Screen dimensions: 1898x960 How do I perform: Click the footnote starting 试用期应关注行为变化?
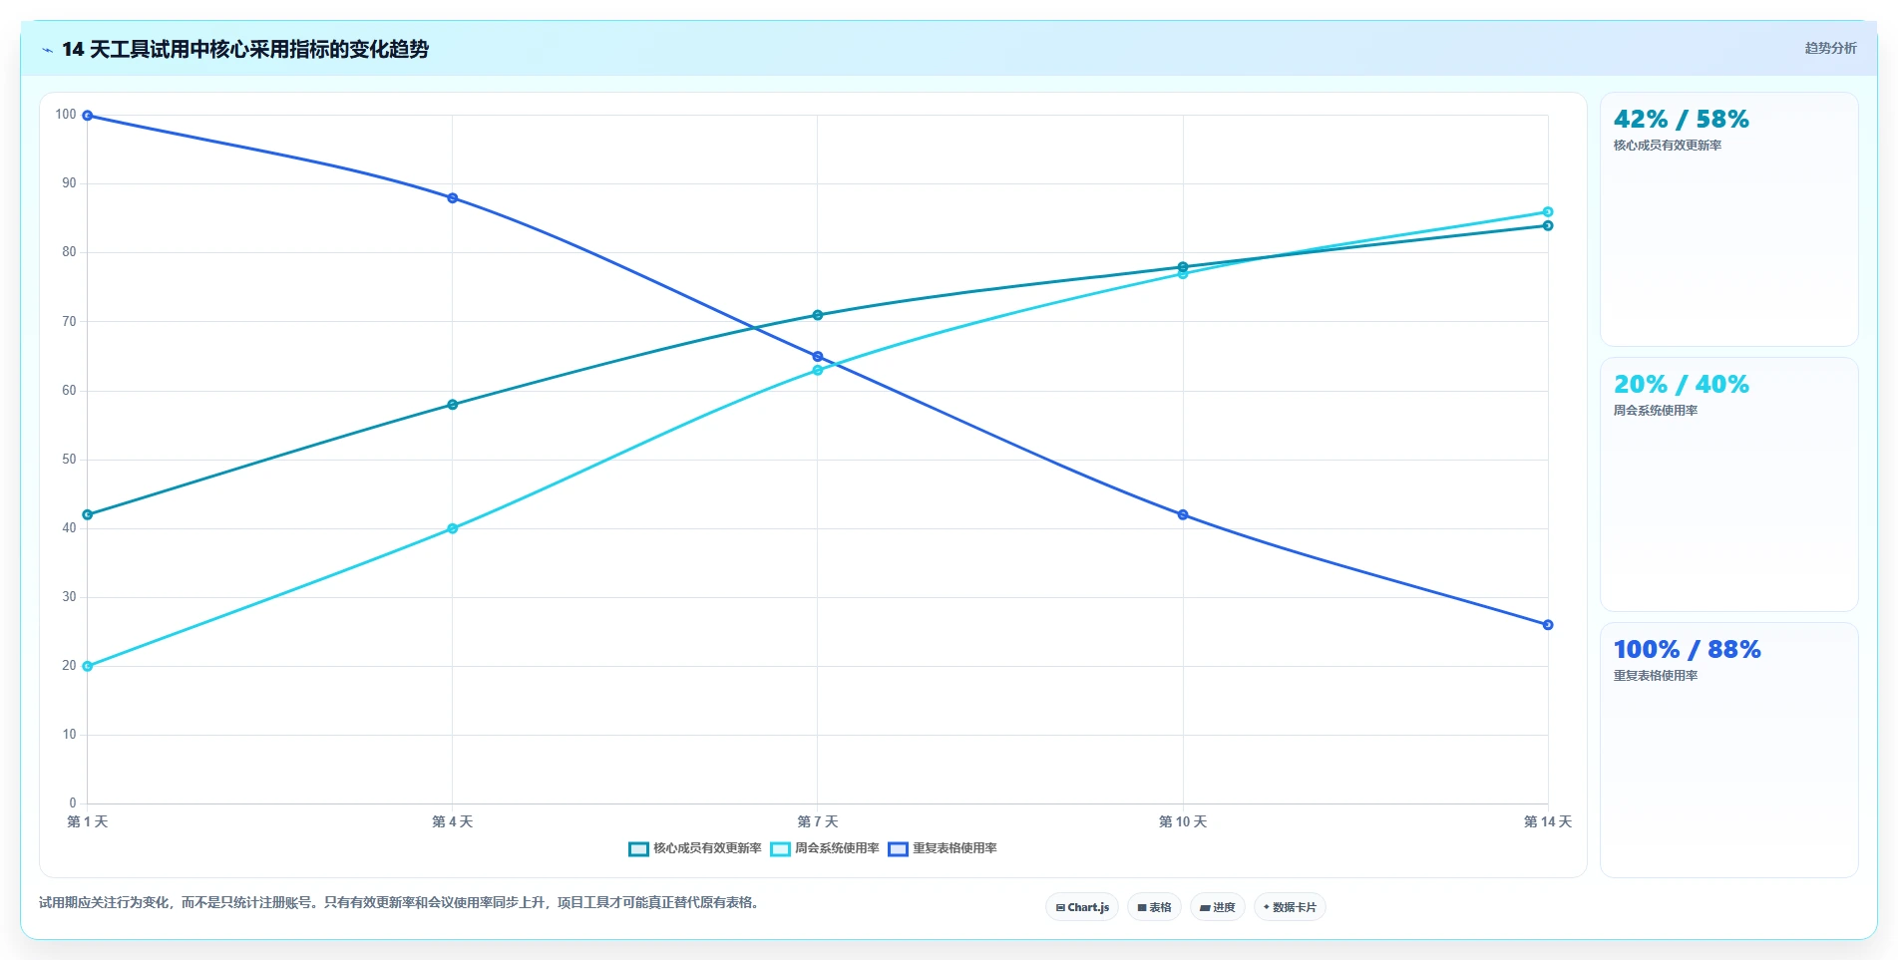401,903
